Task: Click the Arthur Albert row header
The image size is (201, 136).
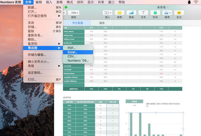Action: pyautogui.click(x=74, y=31)
